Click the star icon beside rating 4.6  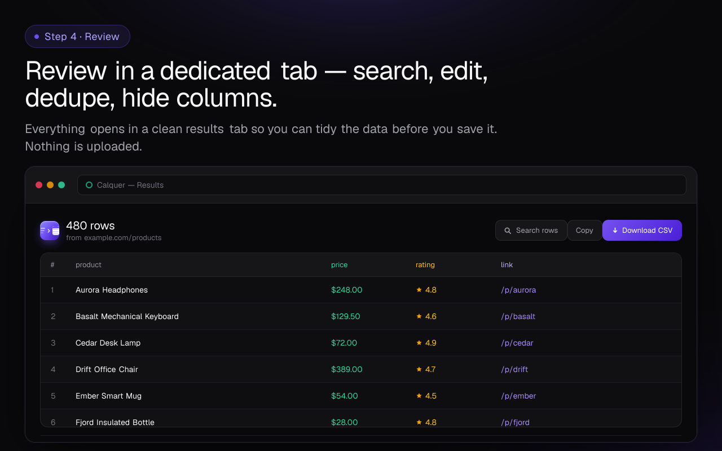pos(419,316)
